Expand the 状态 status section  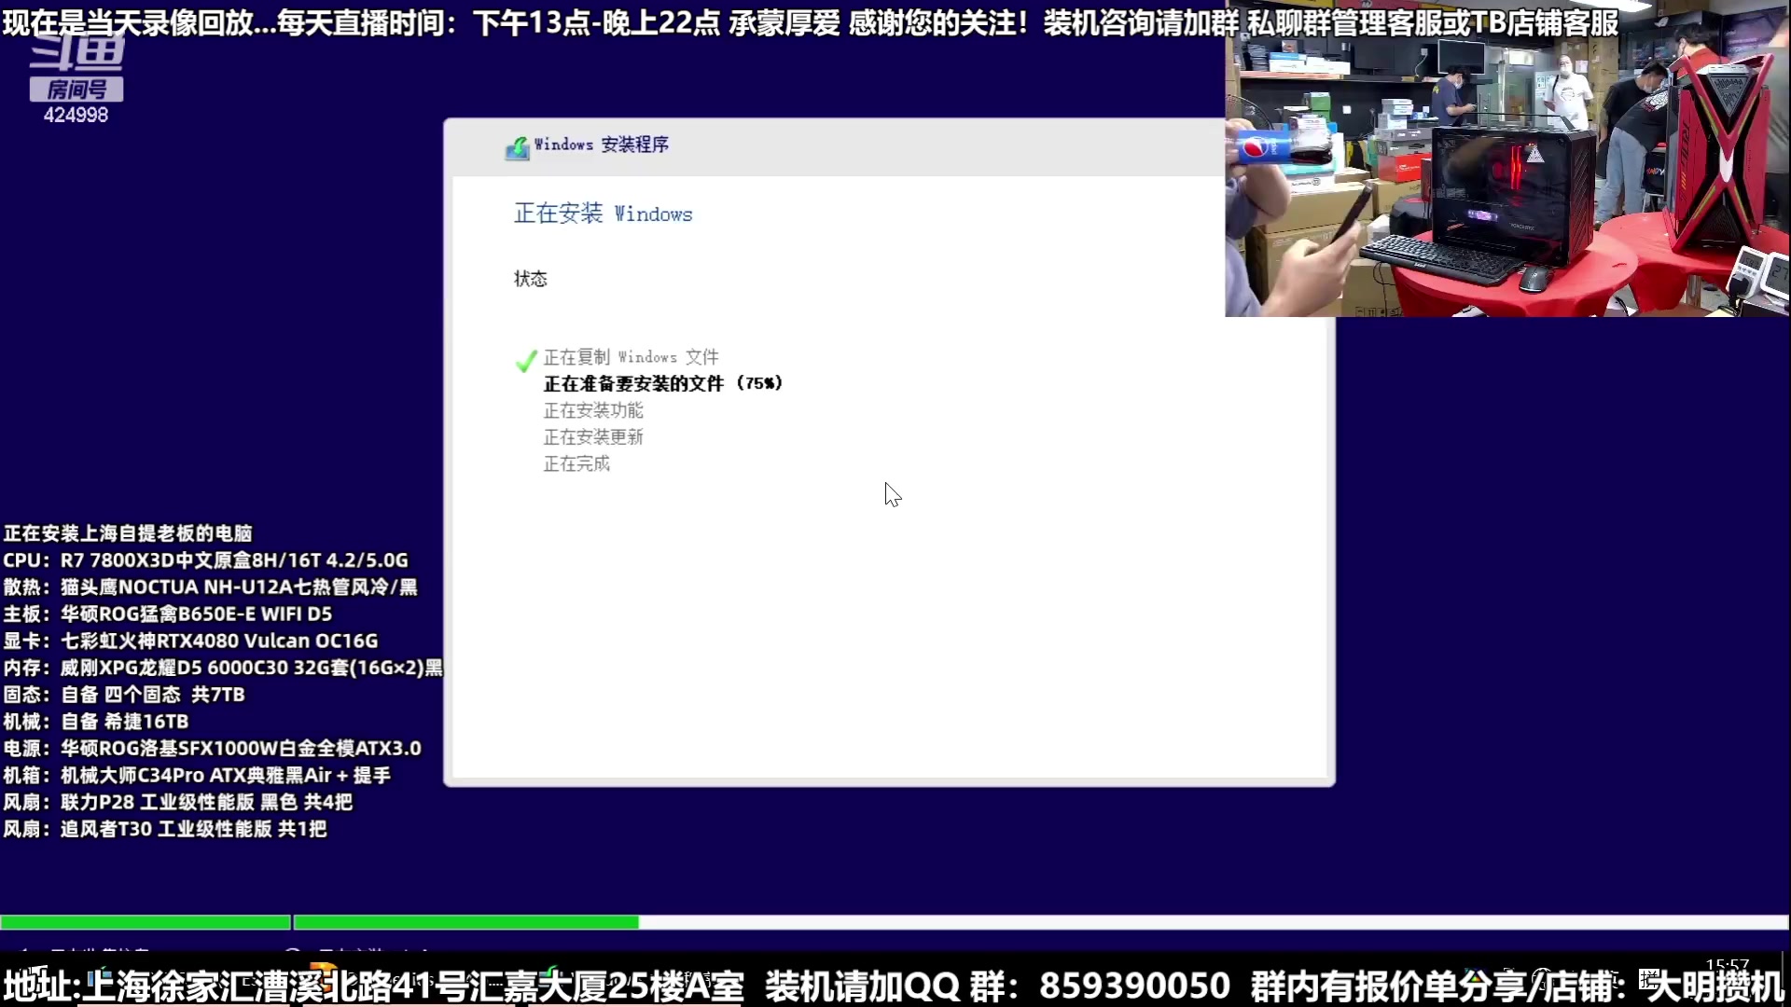532,278
